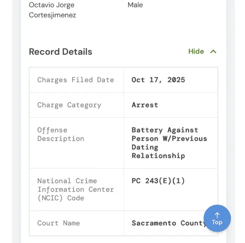
Task: Click the Charge Category label cell
Action: click(76, 105)
